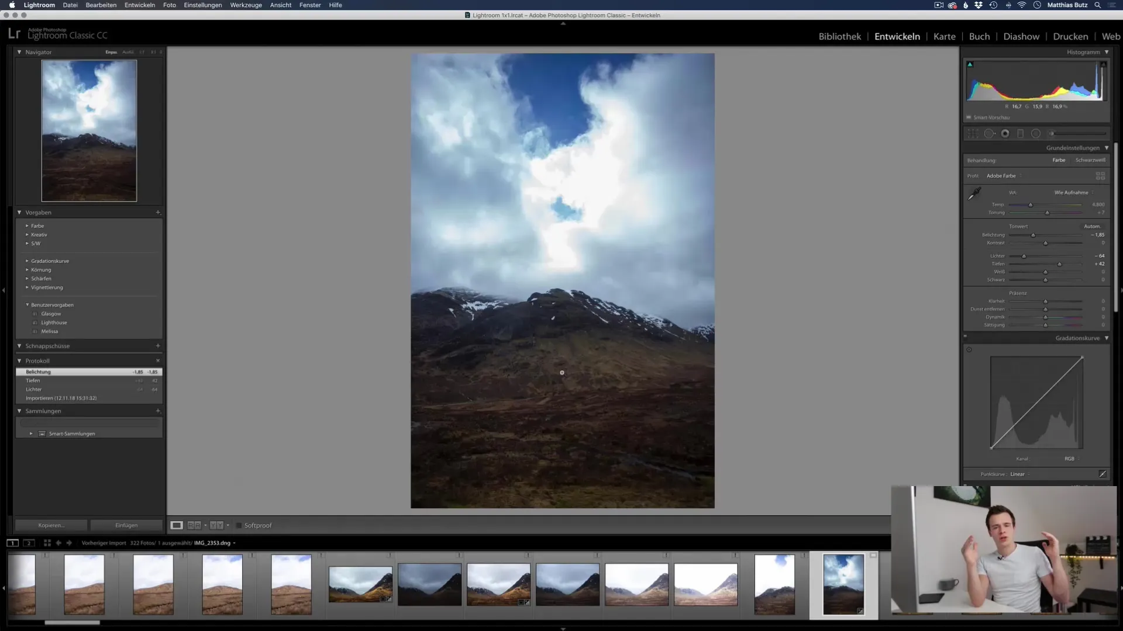Click the Lichter slider handle
Image resolution: width=1123 pixels, height=631 pixels.
(x=1024, y=256)
